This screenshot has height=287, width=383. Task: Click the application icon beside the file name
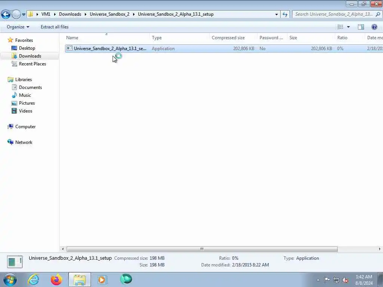(69, 48)
